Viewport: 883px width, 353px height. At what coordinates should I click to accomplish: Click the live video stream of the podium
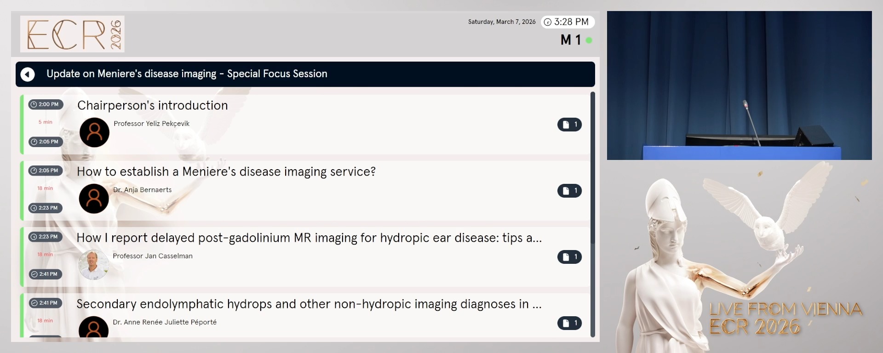740,85
